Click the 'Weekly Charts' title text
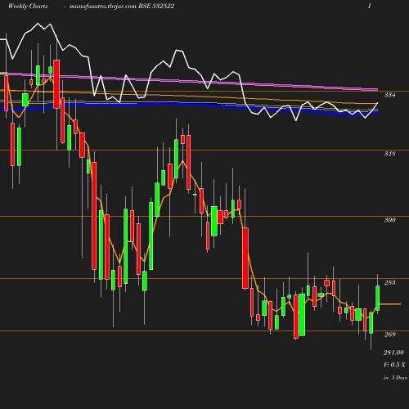Screen dimensions: 409x409 tap(28, 6)
